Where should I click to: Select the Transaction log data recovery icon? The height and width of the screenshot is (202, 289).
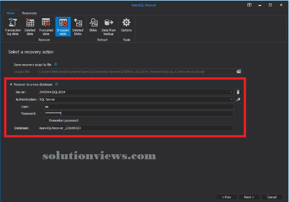[x=13, y=27]
